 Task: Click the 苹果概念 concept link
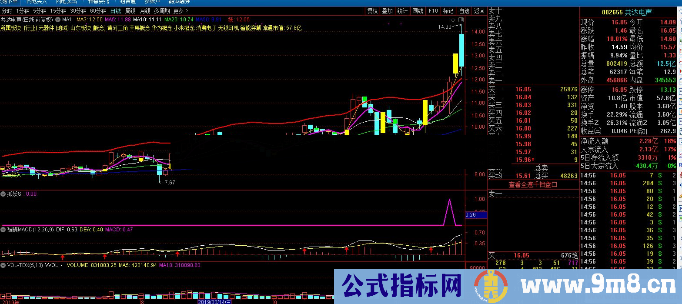[x=140, y=28]
